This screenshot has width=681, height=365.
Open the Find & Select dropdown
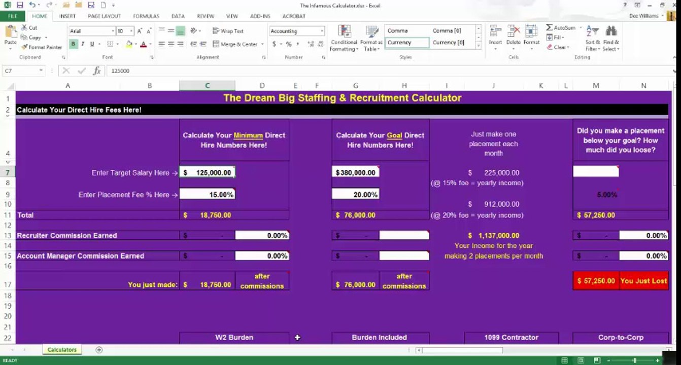[610, 38]
